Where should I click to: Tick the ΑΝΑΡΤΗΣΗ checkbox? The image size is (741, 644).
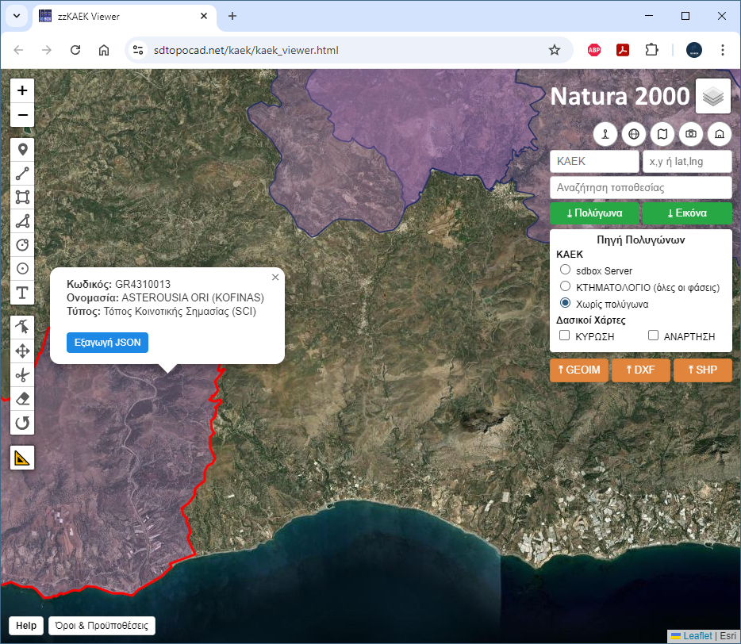(x=654, y=336)
